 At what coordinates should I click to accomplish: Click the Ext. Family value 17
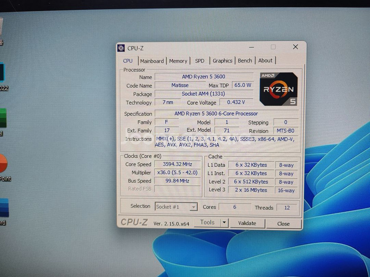167,130
